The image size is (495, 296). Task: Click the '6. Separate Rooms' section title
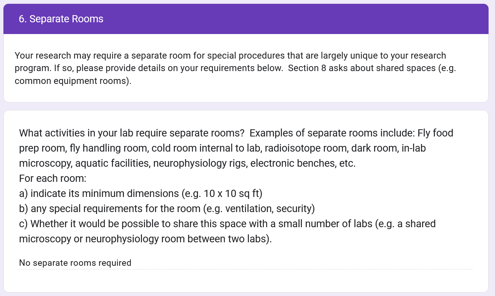tap(61, 19)
